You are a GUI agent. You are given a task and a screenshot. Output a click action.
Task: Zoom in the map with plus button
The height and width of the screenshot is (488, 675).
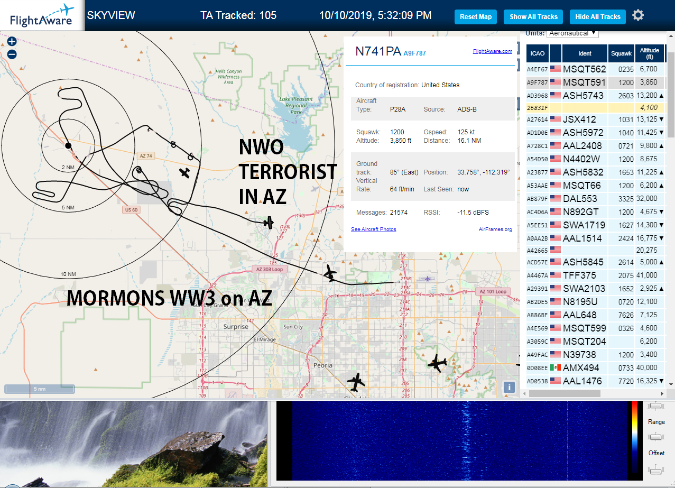coord(12,41)
